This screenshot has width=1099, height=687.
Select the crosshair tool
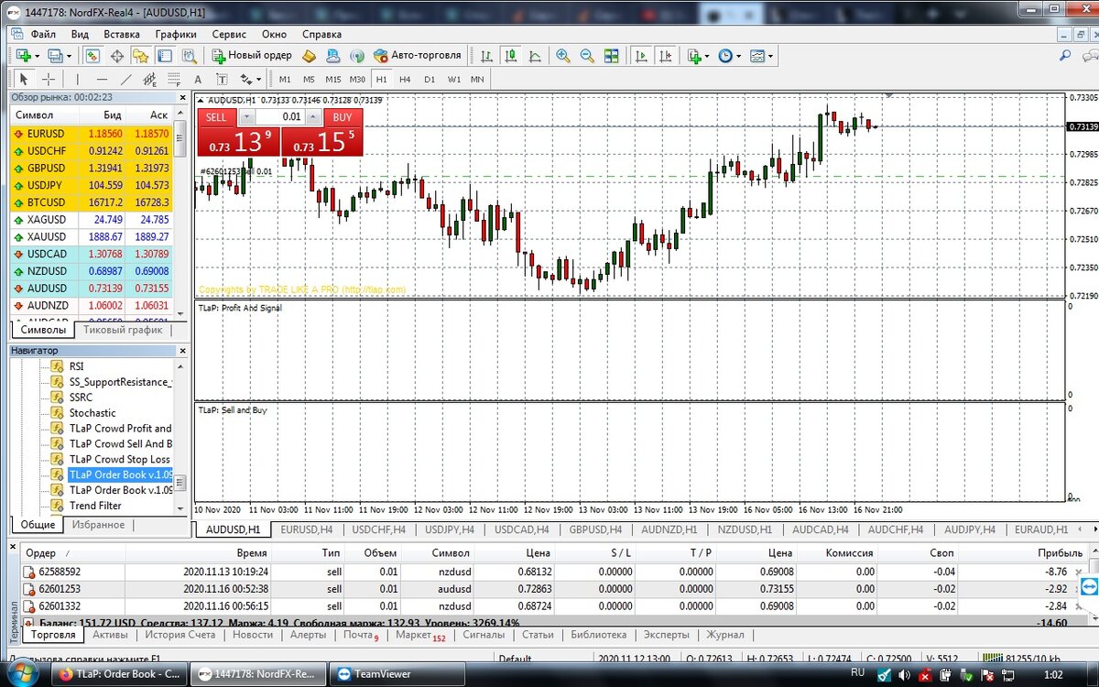click(x=49, y=79)
